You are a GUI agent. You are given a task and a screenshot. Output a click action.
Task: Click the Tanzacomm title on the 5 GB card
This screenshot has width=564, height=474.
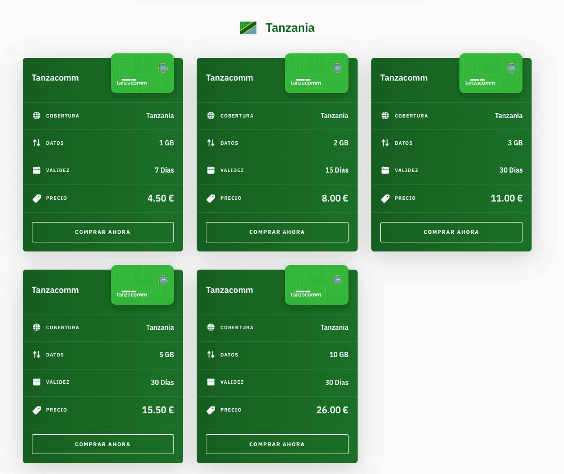(x=55, y=290)
